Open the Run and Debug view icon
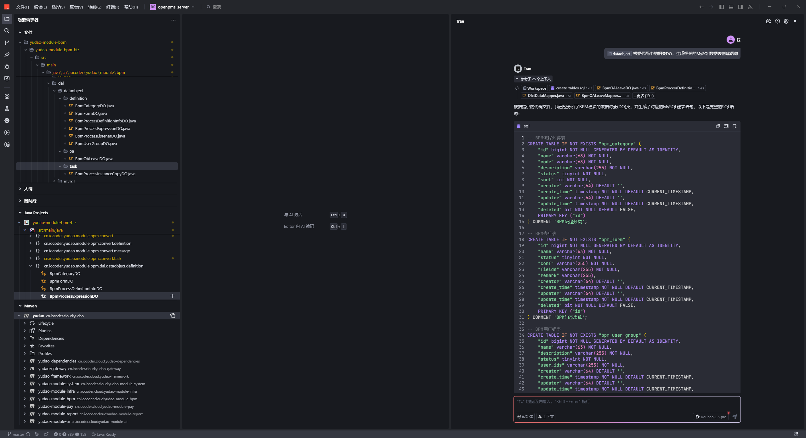The height and width of the screenshot is (438, 806). (x=7, y=67)
